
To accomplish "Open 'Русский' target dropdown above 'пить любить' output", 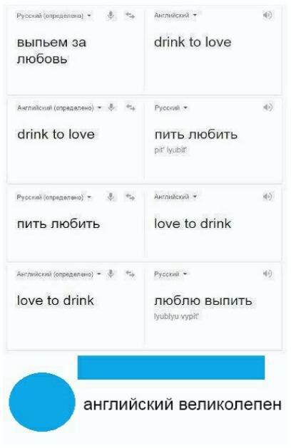I will point(171,108).
